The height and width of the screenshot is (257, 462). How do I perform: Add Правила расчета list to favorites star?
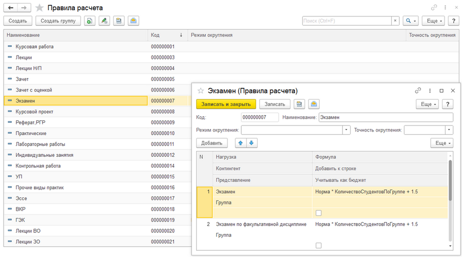39,8
